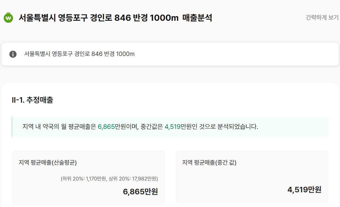Click the bold 6,865만원 value
The image size is (340, 207).
click(140, 192)
